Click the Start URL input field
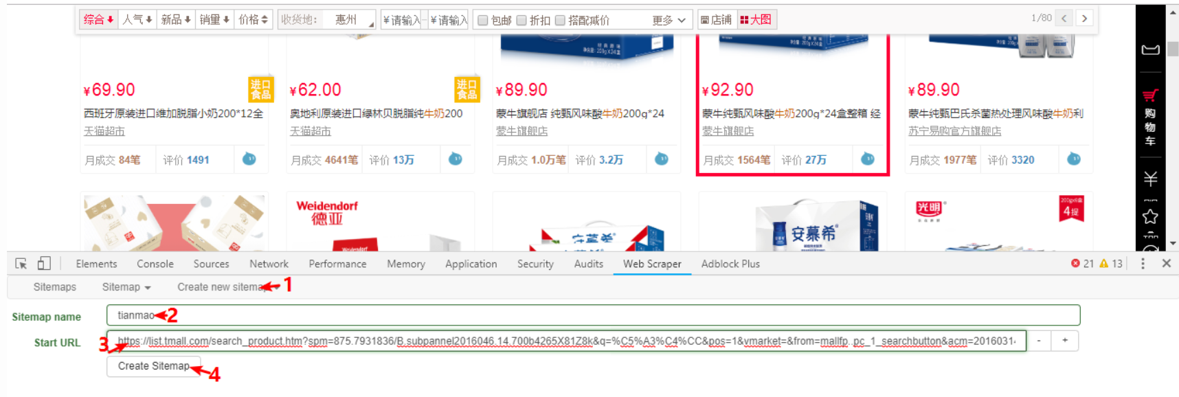This screenshot has width=1179, height=397. 566,341
